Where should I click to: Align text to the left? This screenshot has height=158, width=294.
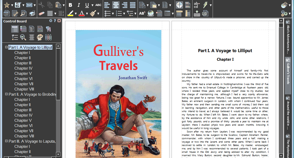[107, 5]
